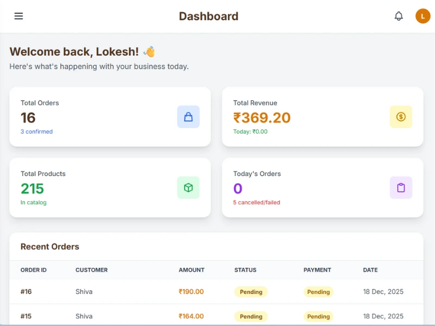The image size is (435, 326).
Task: Click customer Shiva in order #16 row
Action: pos(84,292)
